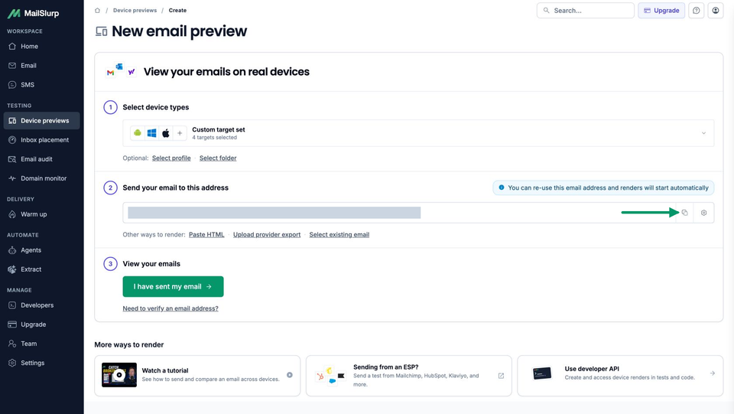
Task: Click Need to verify an email address
Action: pos(171,308)
